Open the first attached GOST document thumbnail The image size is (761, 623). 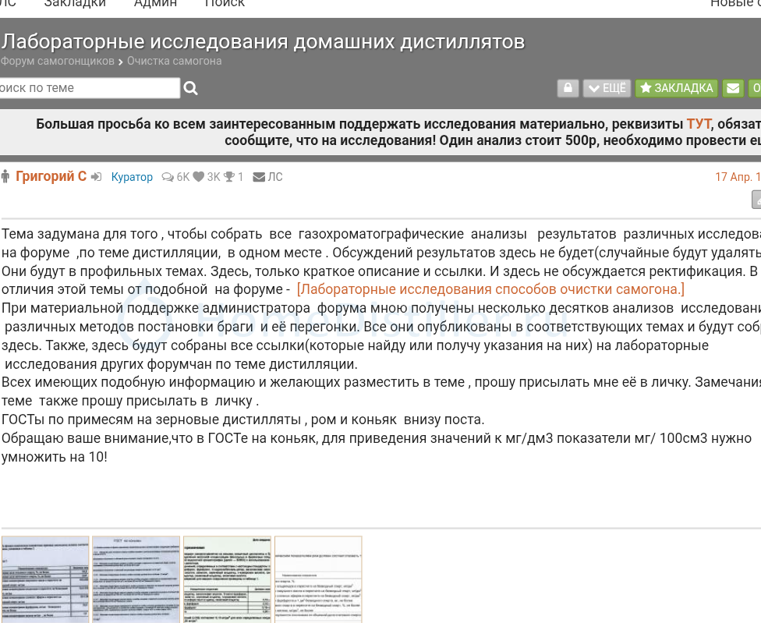[x=45, y=579]
